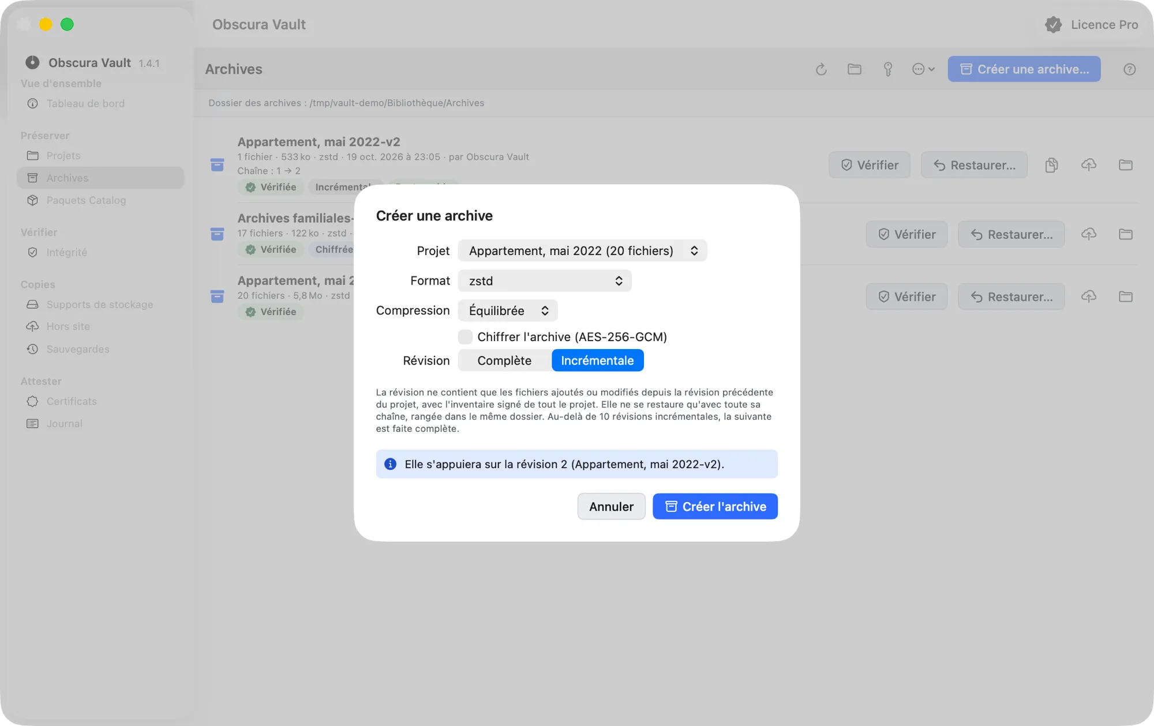This screenshot has width=1154, height=726.
Task: Click Vérifier for Appartement, mai 2022-v2
Action: (870, 165)
